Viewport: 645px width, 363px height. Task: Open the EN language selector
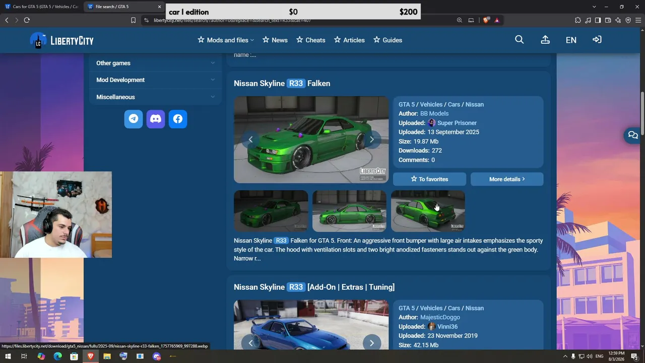(571, 40)
